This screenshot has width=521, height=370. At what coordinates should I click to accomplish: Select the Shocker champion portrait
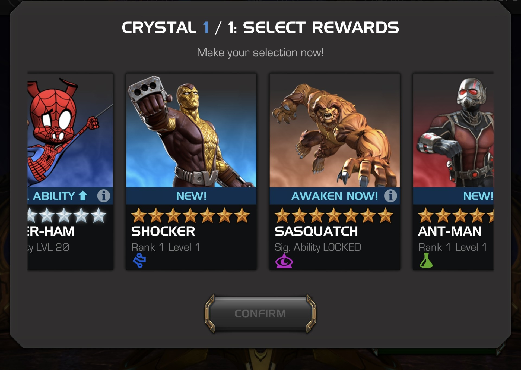click(x=191, y=130)
